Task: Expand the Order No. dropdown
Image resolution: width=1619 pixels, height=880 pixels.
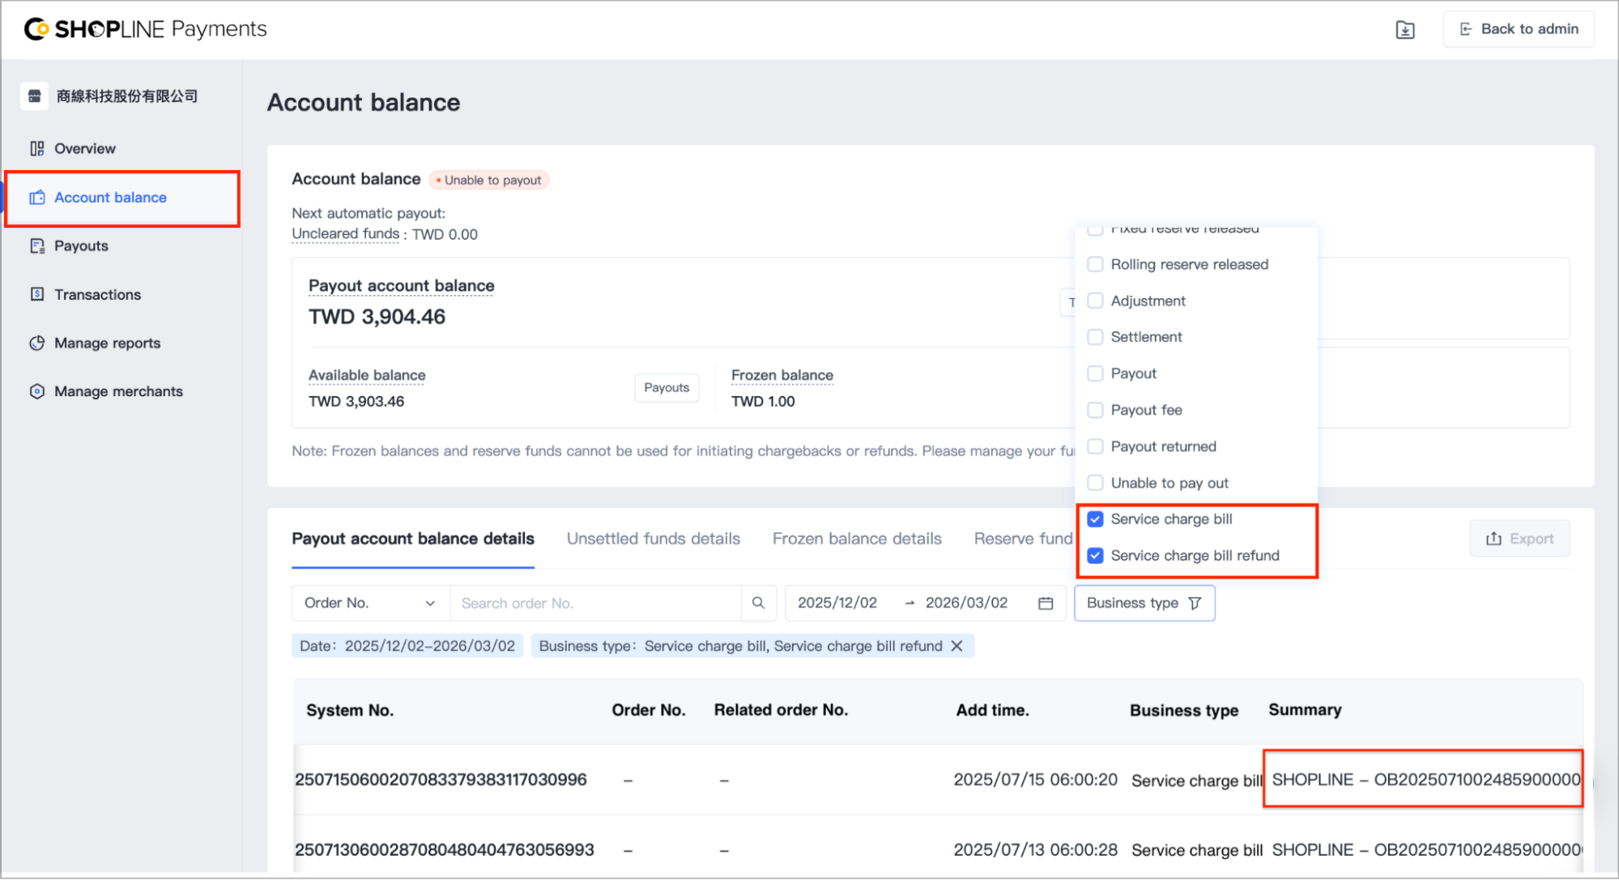Action: [x=371, y=603]
